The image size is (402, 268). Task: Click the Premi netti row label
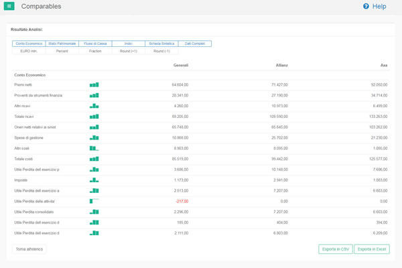coord(23,84)
